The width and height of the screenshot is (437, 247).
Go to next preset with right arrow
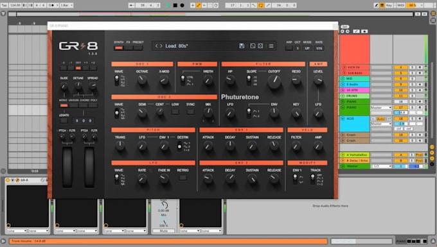tap(161, 46)
